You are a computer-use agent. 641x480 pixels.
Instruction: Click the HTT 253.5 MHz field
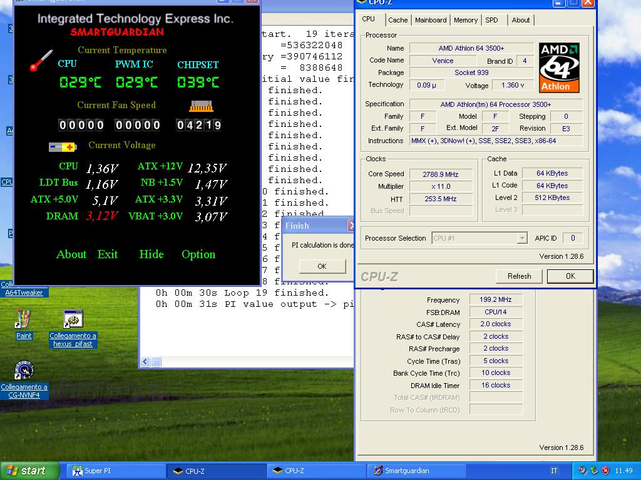[x=441, y=199]
